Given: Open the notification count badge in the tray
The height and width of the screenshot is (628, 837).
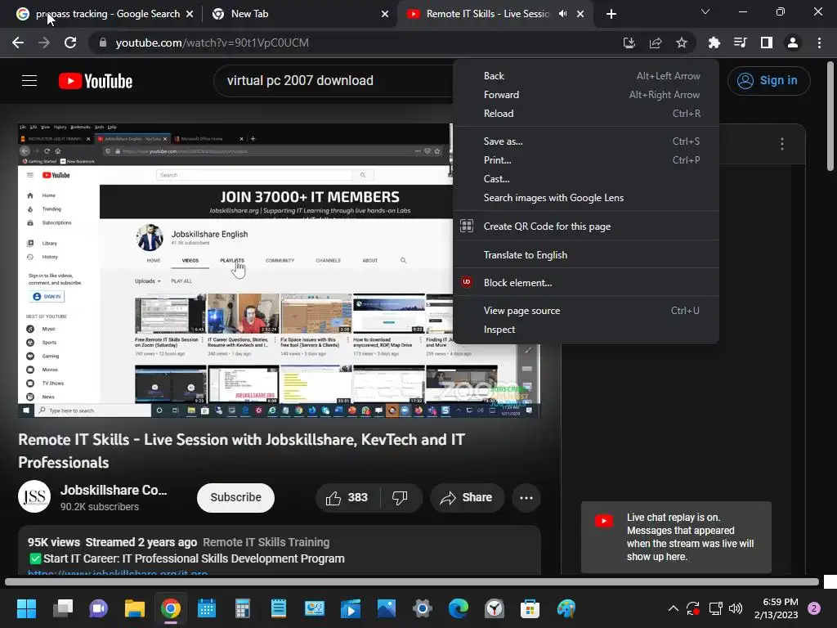Looking at the screenshot, I should pyautogui.click(x=814, y=608).
